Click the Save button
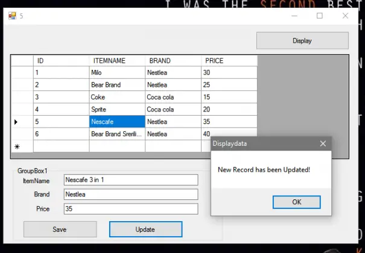This screenshot has width=365, height=253. tap(60, 230)
